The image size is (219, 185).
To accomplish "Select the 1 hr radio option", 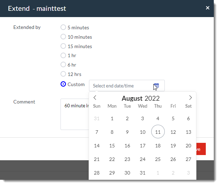I will [x=63, y=55].
